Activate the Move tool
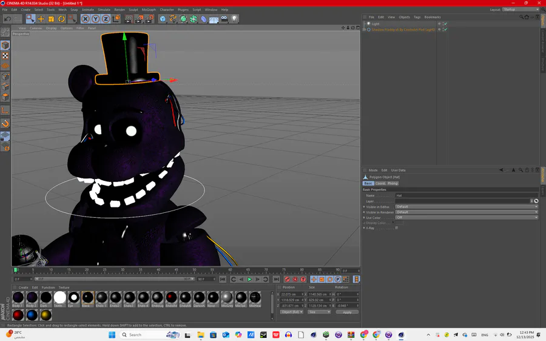This screenshot has width=546, height=341. (x=41, y=19)
